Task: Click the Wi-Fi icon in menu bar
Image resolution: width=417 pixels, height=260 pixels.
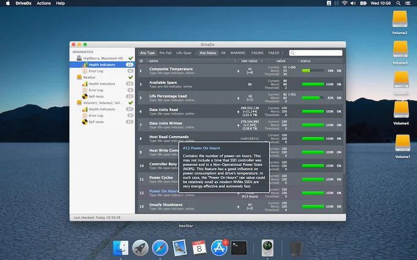Action: click(345, 3)
